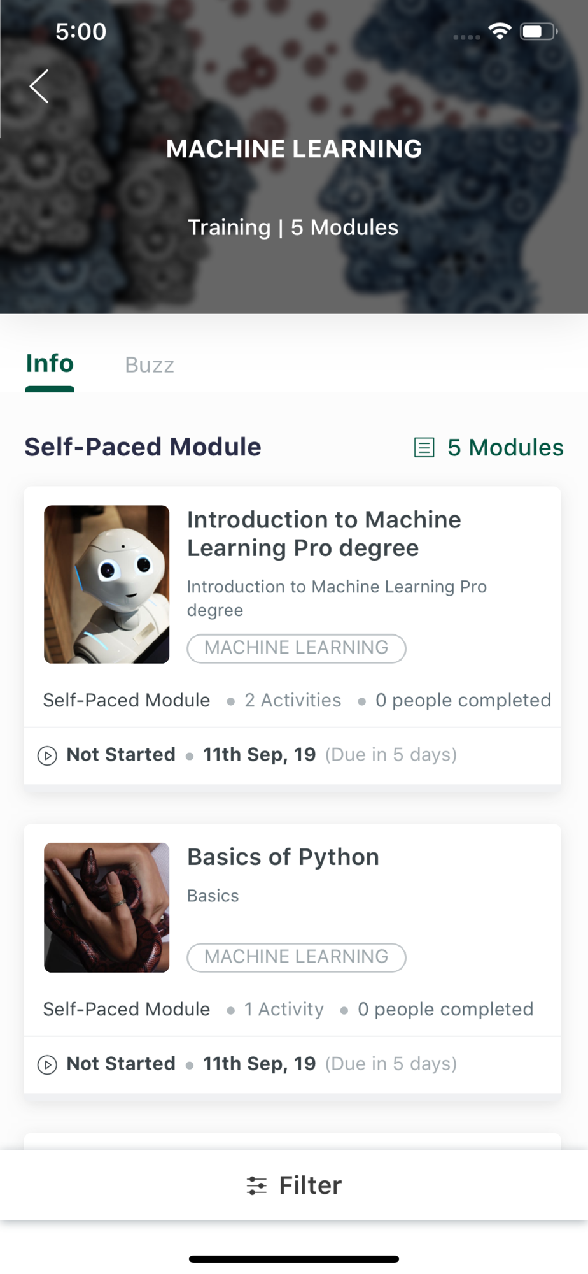Image resolution: width=588 pixels, height=1274 pixels.
Task: Tap the Wi-Fi status icon
Action: (x=500, y=31)
